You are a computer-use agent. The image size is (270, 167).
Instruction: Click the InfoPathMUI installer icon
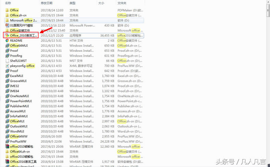click(x=7, y=116)
